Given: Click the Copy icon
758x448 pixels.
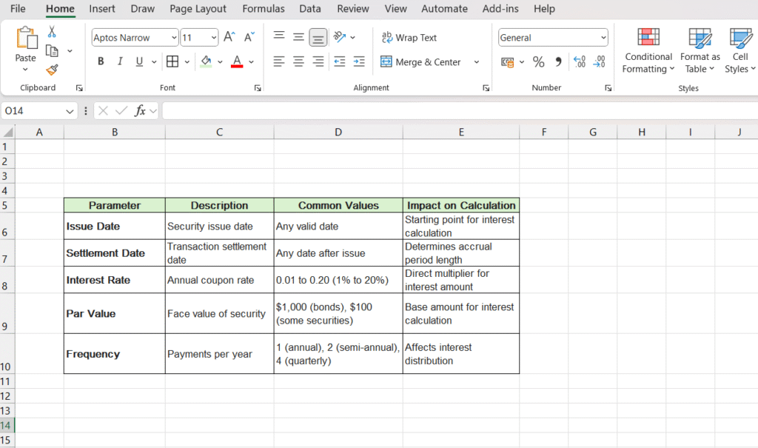Looking at the screenshot, I should 52,51.
